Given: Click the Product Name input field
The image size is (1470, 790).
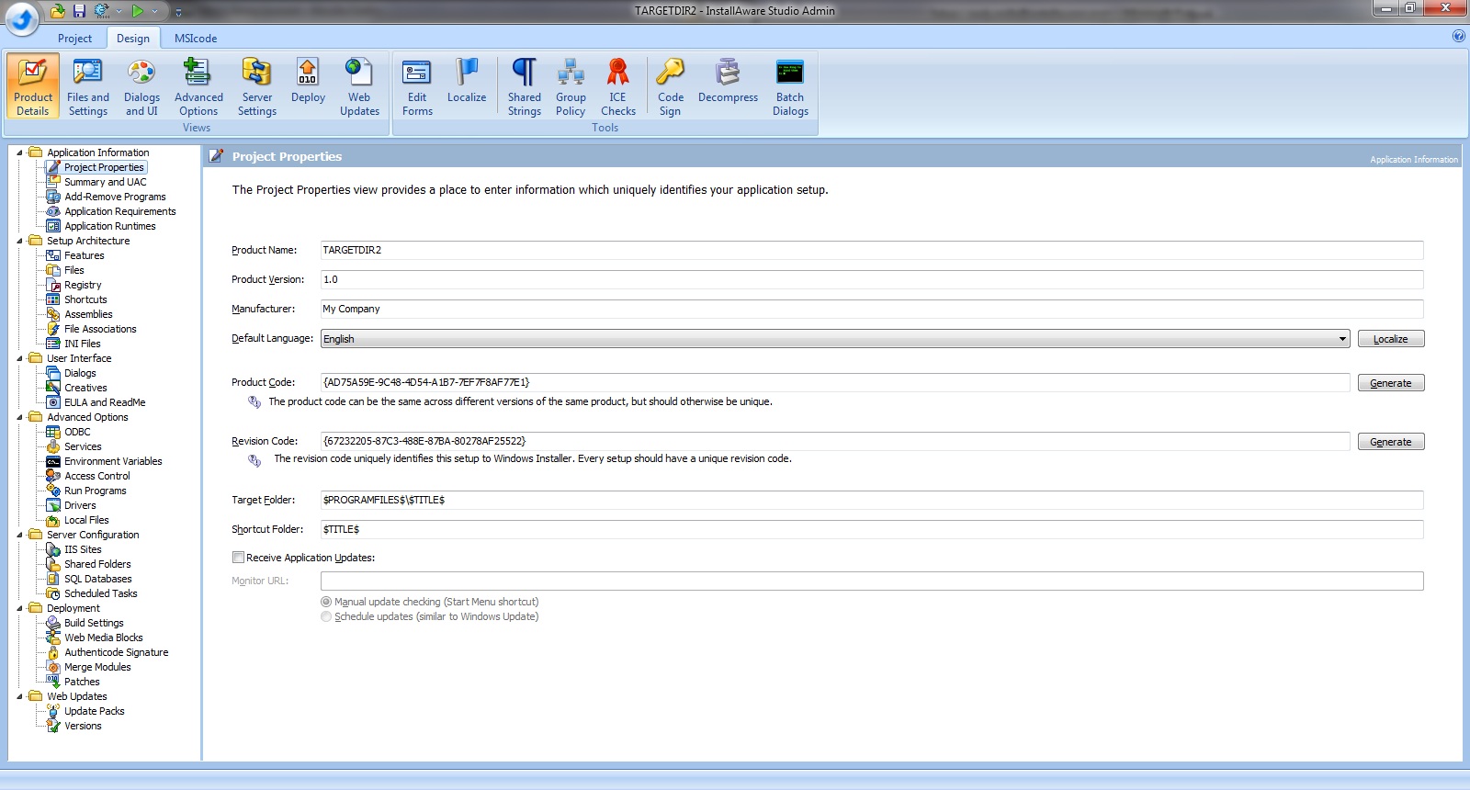Looking at the screenshot, I should click(x=872, y=250).
